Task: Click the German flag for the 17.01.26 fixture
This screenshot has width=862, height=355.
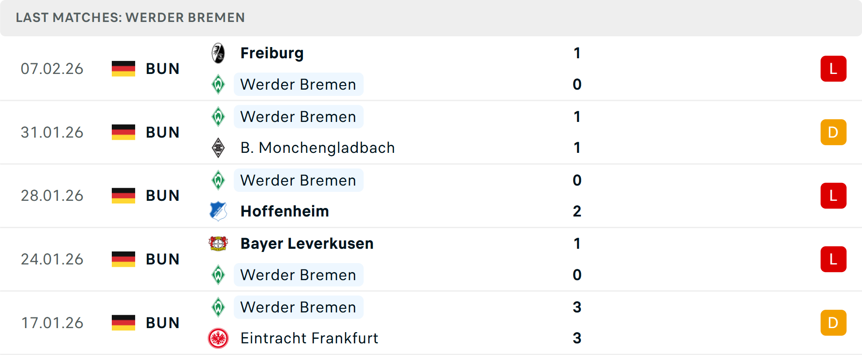Action: (123, 322)
